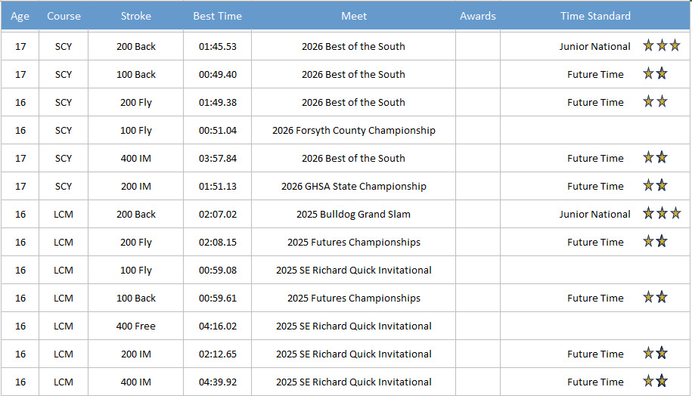
Task: Open the 2026 Forsyth County Championship meet
Action: click(353, 130)
